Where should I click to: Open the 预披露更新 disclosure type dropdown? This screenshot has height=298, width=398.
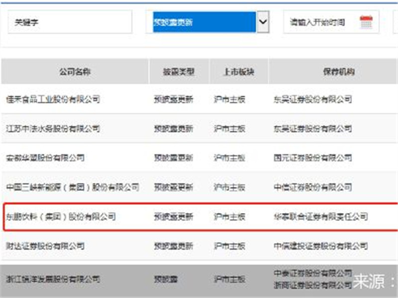tap(207, 22)
